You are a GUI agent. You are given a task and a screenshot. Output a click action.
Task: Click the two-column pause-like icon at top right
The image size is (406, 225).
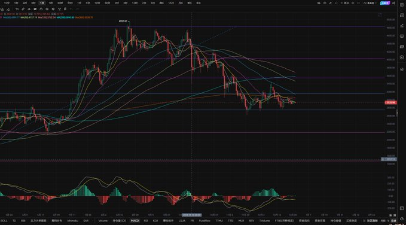[x=358, y=3]
